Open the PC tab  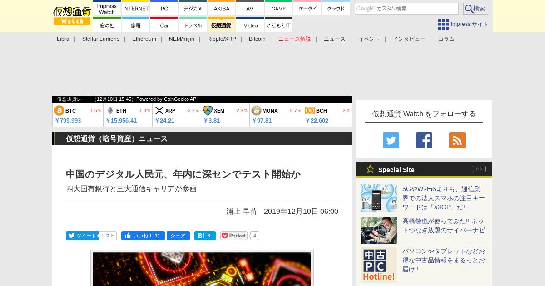click(164, 9)
